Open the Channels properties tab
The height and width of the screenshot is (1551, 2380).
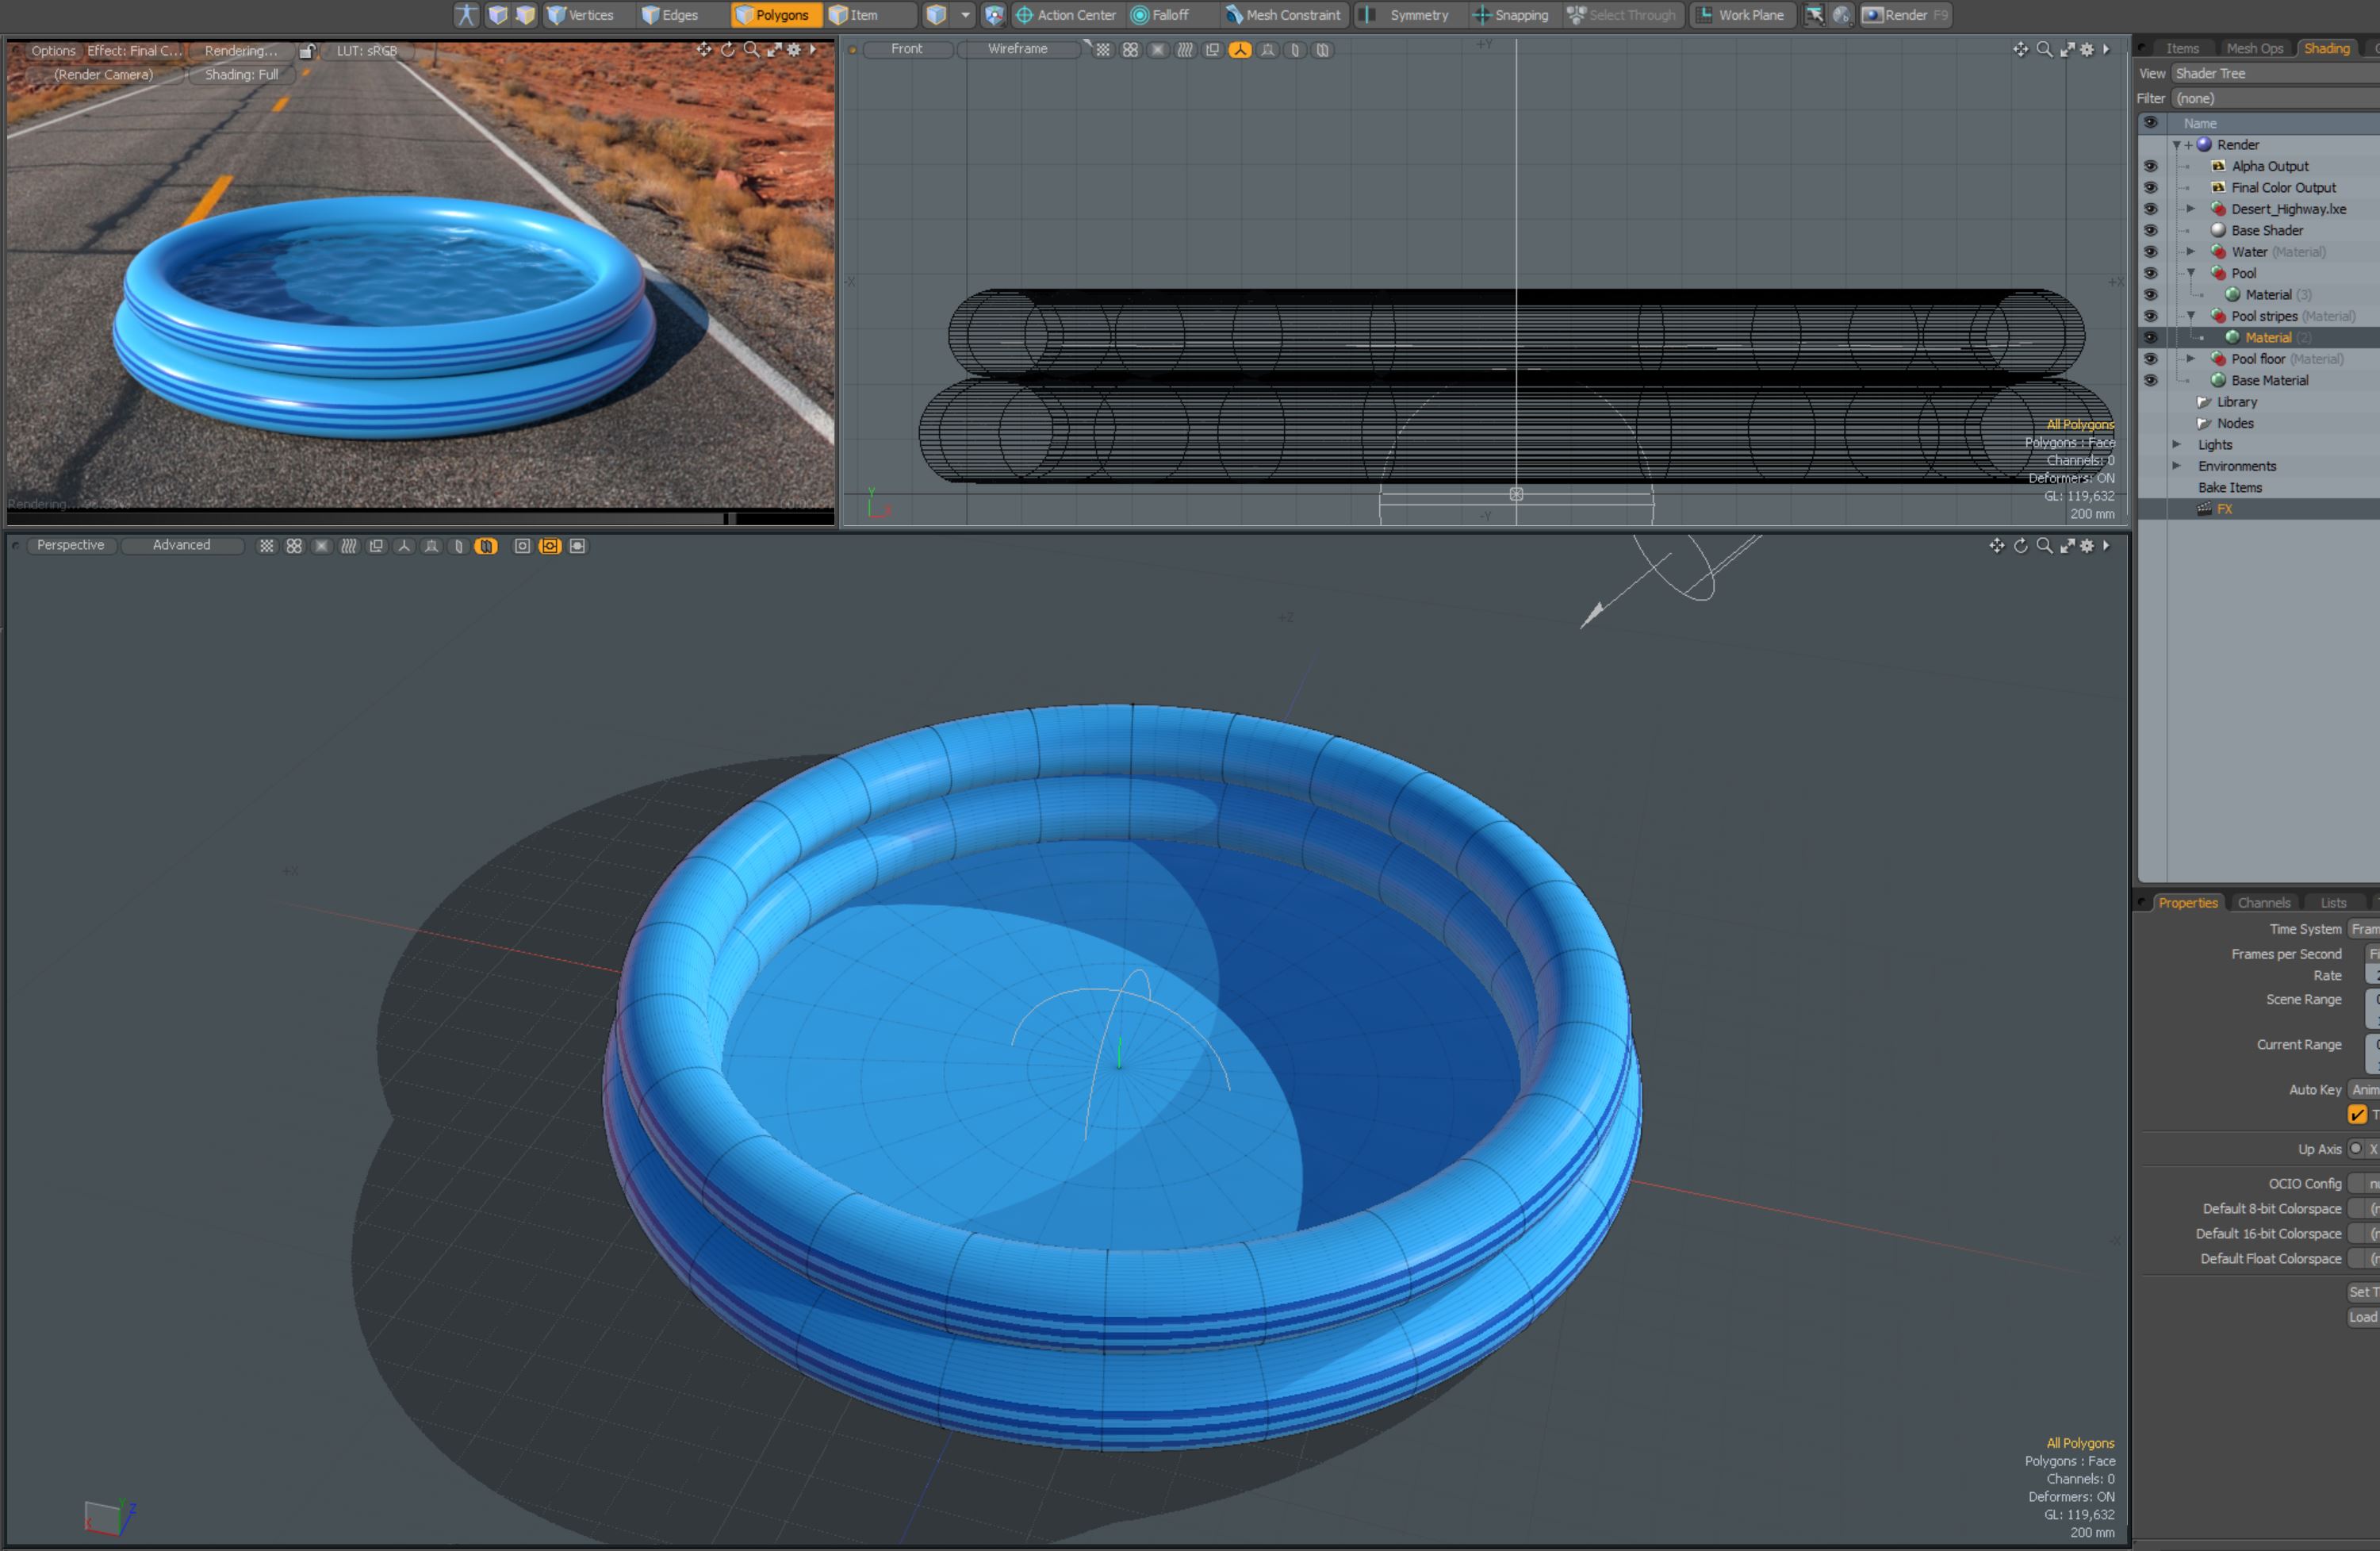(x=2263, y=903)
